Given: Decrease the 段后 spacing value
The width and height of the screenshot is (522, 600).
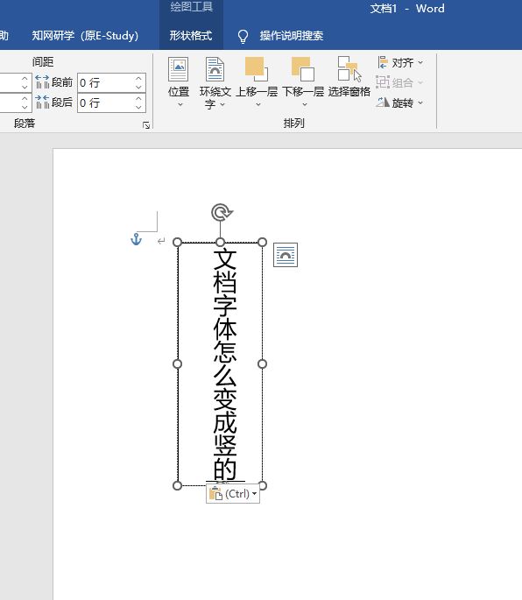Looking at the screenshot, I should pos(138,108).
